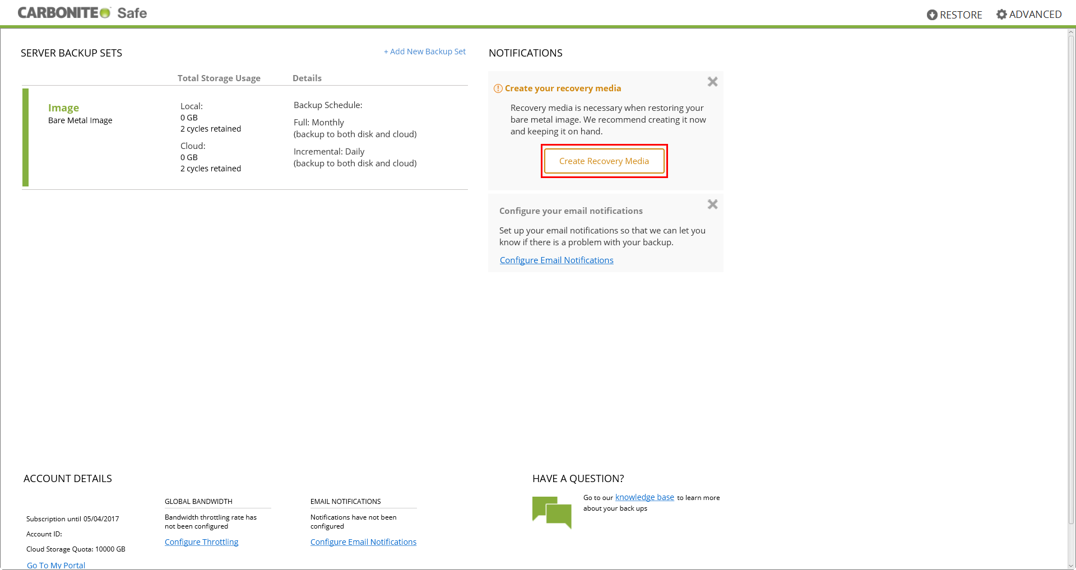Dismiss the recovery media notification
Viewport: 1076px width, 570px height.
click(712, 82)
